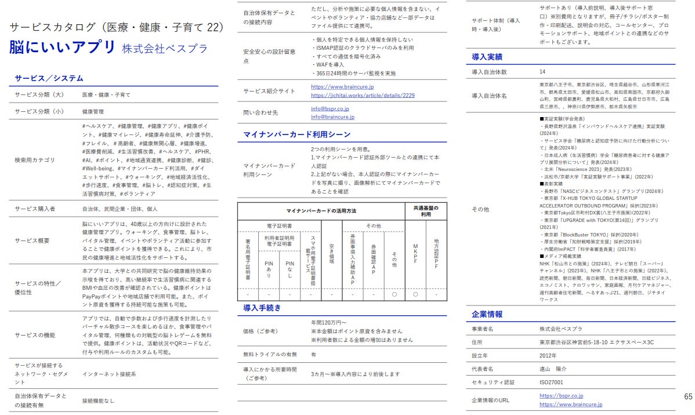Click the blue title 脳にいいアプリ
Screen dimensions: 695x415
63,47
